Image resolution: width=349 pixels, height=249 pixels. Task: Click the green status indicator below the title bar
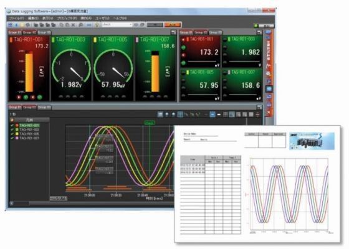[256, 26]
